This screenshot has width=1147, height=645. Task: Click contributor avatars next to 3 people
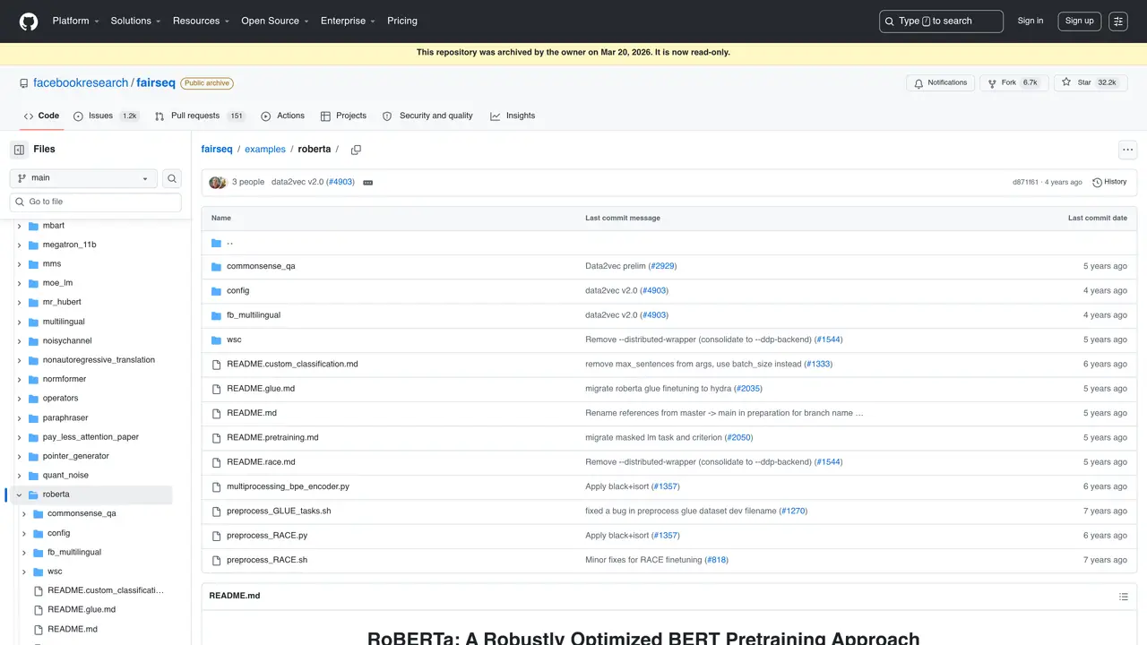pos(218,183)
